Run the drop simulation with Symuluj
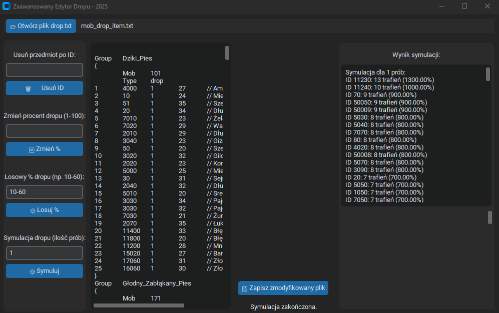 (45, 271)
